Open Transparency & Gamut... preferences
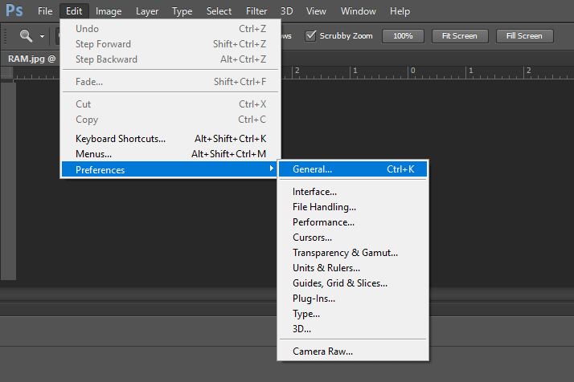This screenshot has height=382, width=574. [x=353, y=253]
